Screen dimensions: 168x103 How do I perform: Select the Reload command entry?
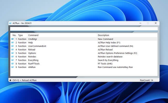pos(32,50)
